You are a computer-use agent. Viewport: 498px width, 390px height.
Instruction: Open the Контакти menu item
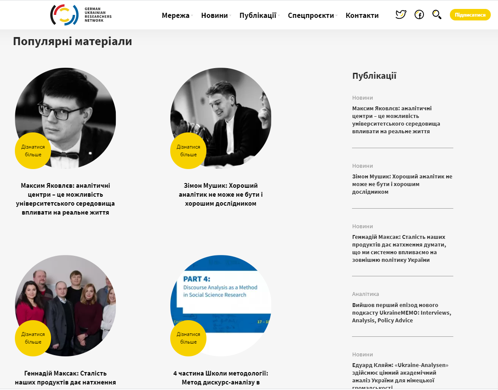pos(362,15)
